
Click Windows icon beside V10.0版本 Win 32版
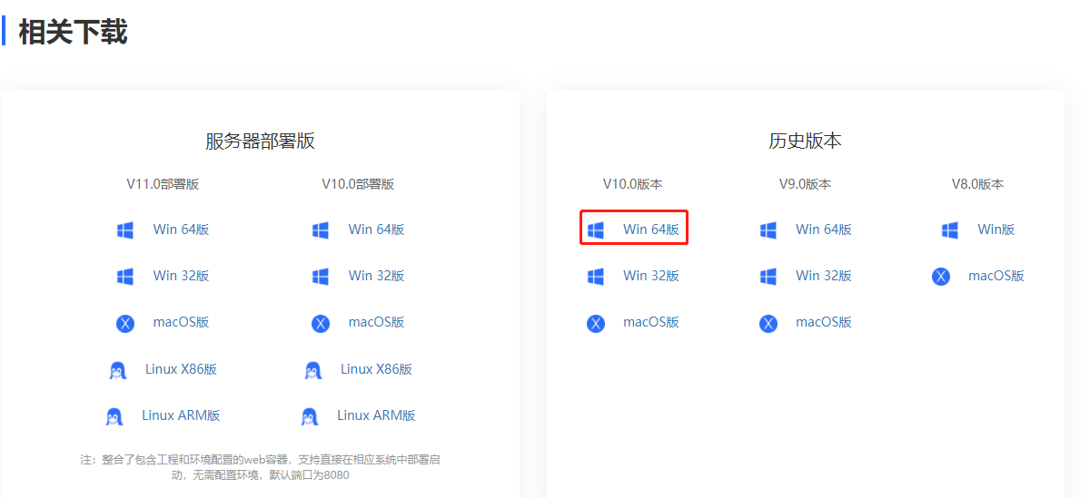click(596, 276)
